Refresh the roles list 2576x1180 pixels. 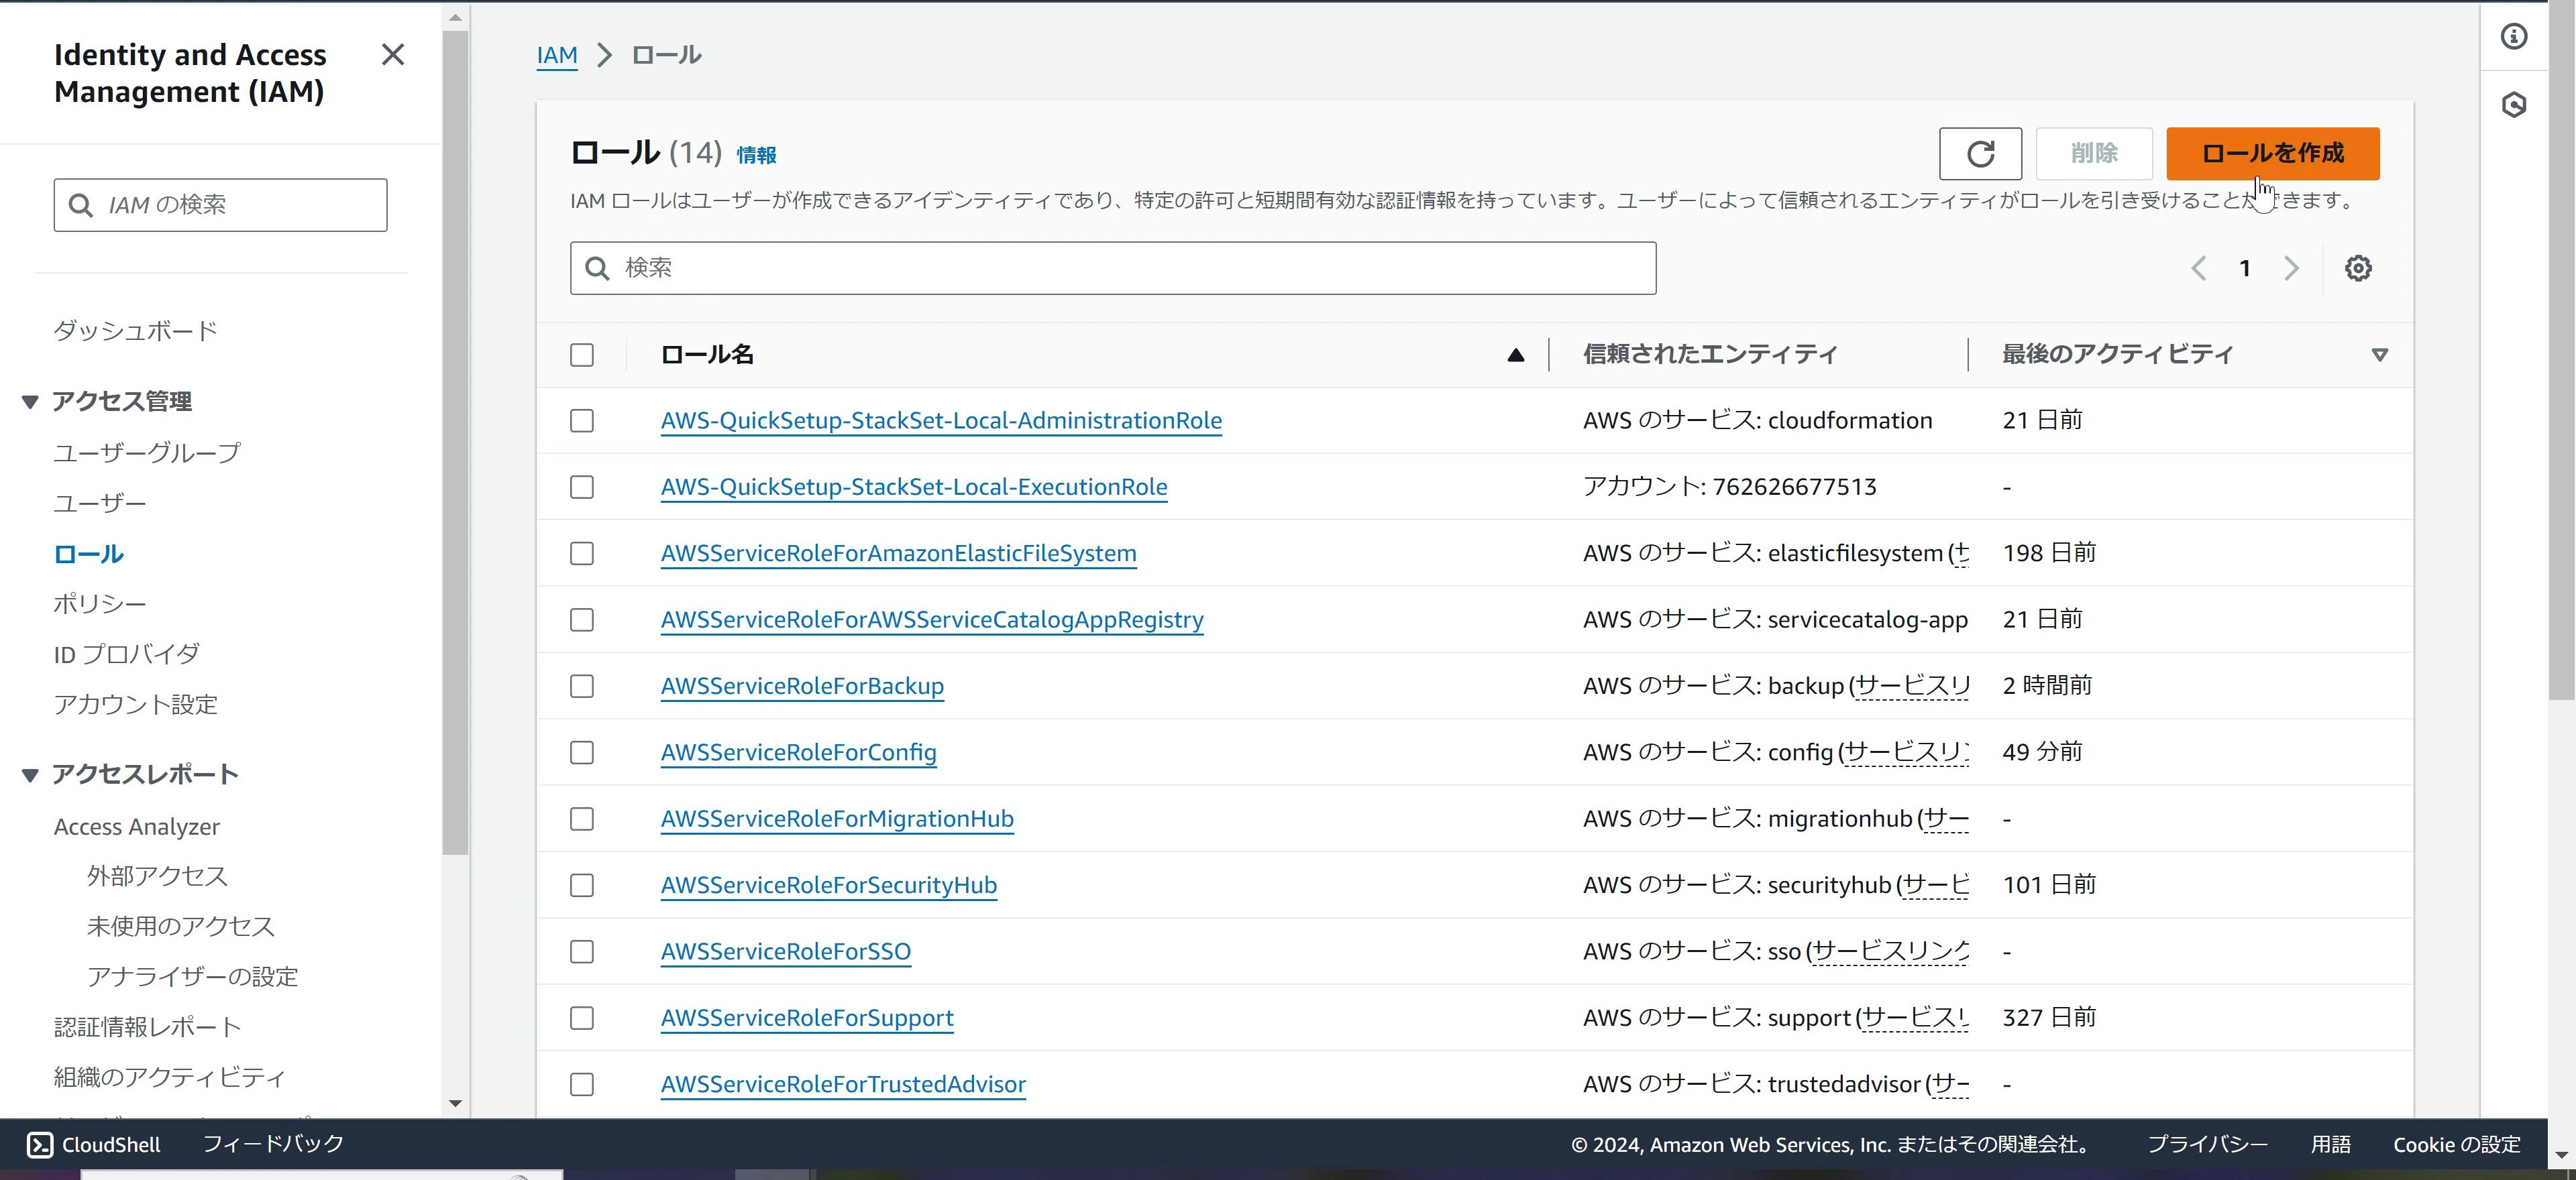(x=1980, y=154)
